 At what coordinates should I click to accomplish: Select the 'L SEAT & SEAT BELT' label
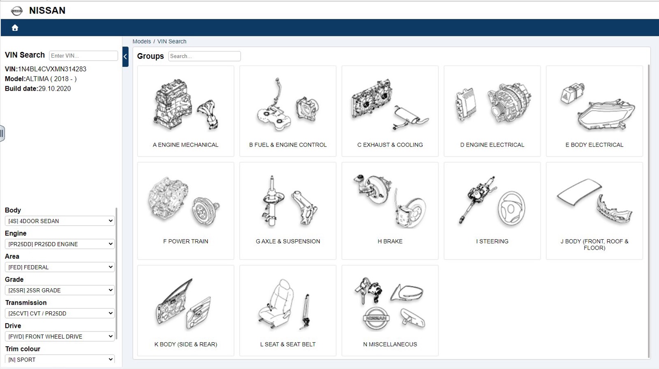pos(288,344)
